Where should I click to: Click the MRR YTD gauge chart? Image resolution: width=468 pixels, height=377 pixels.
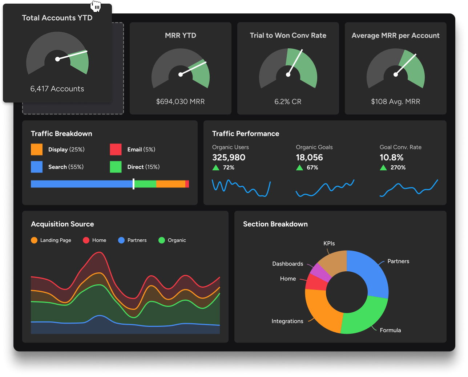click(181, 69)
